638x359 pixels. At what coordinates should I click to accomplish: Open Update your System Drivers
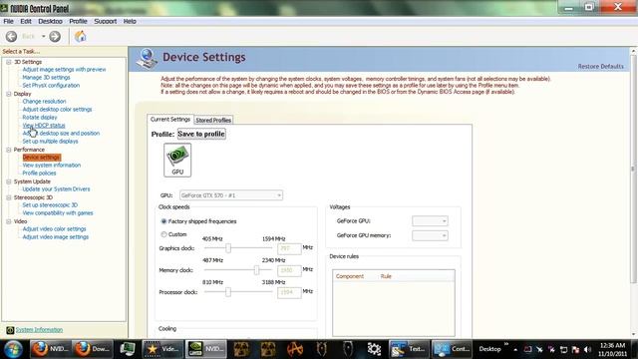[x=56, y=189]
